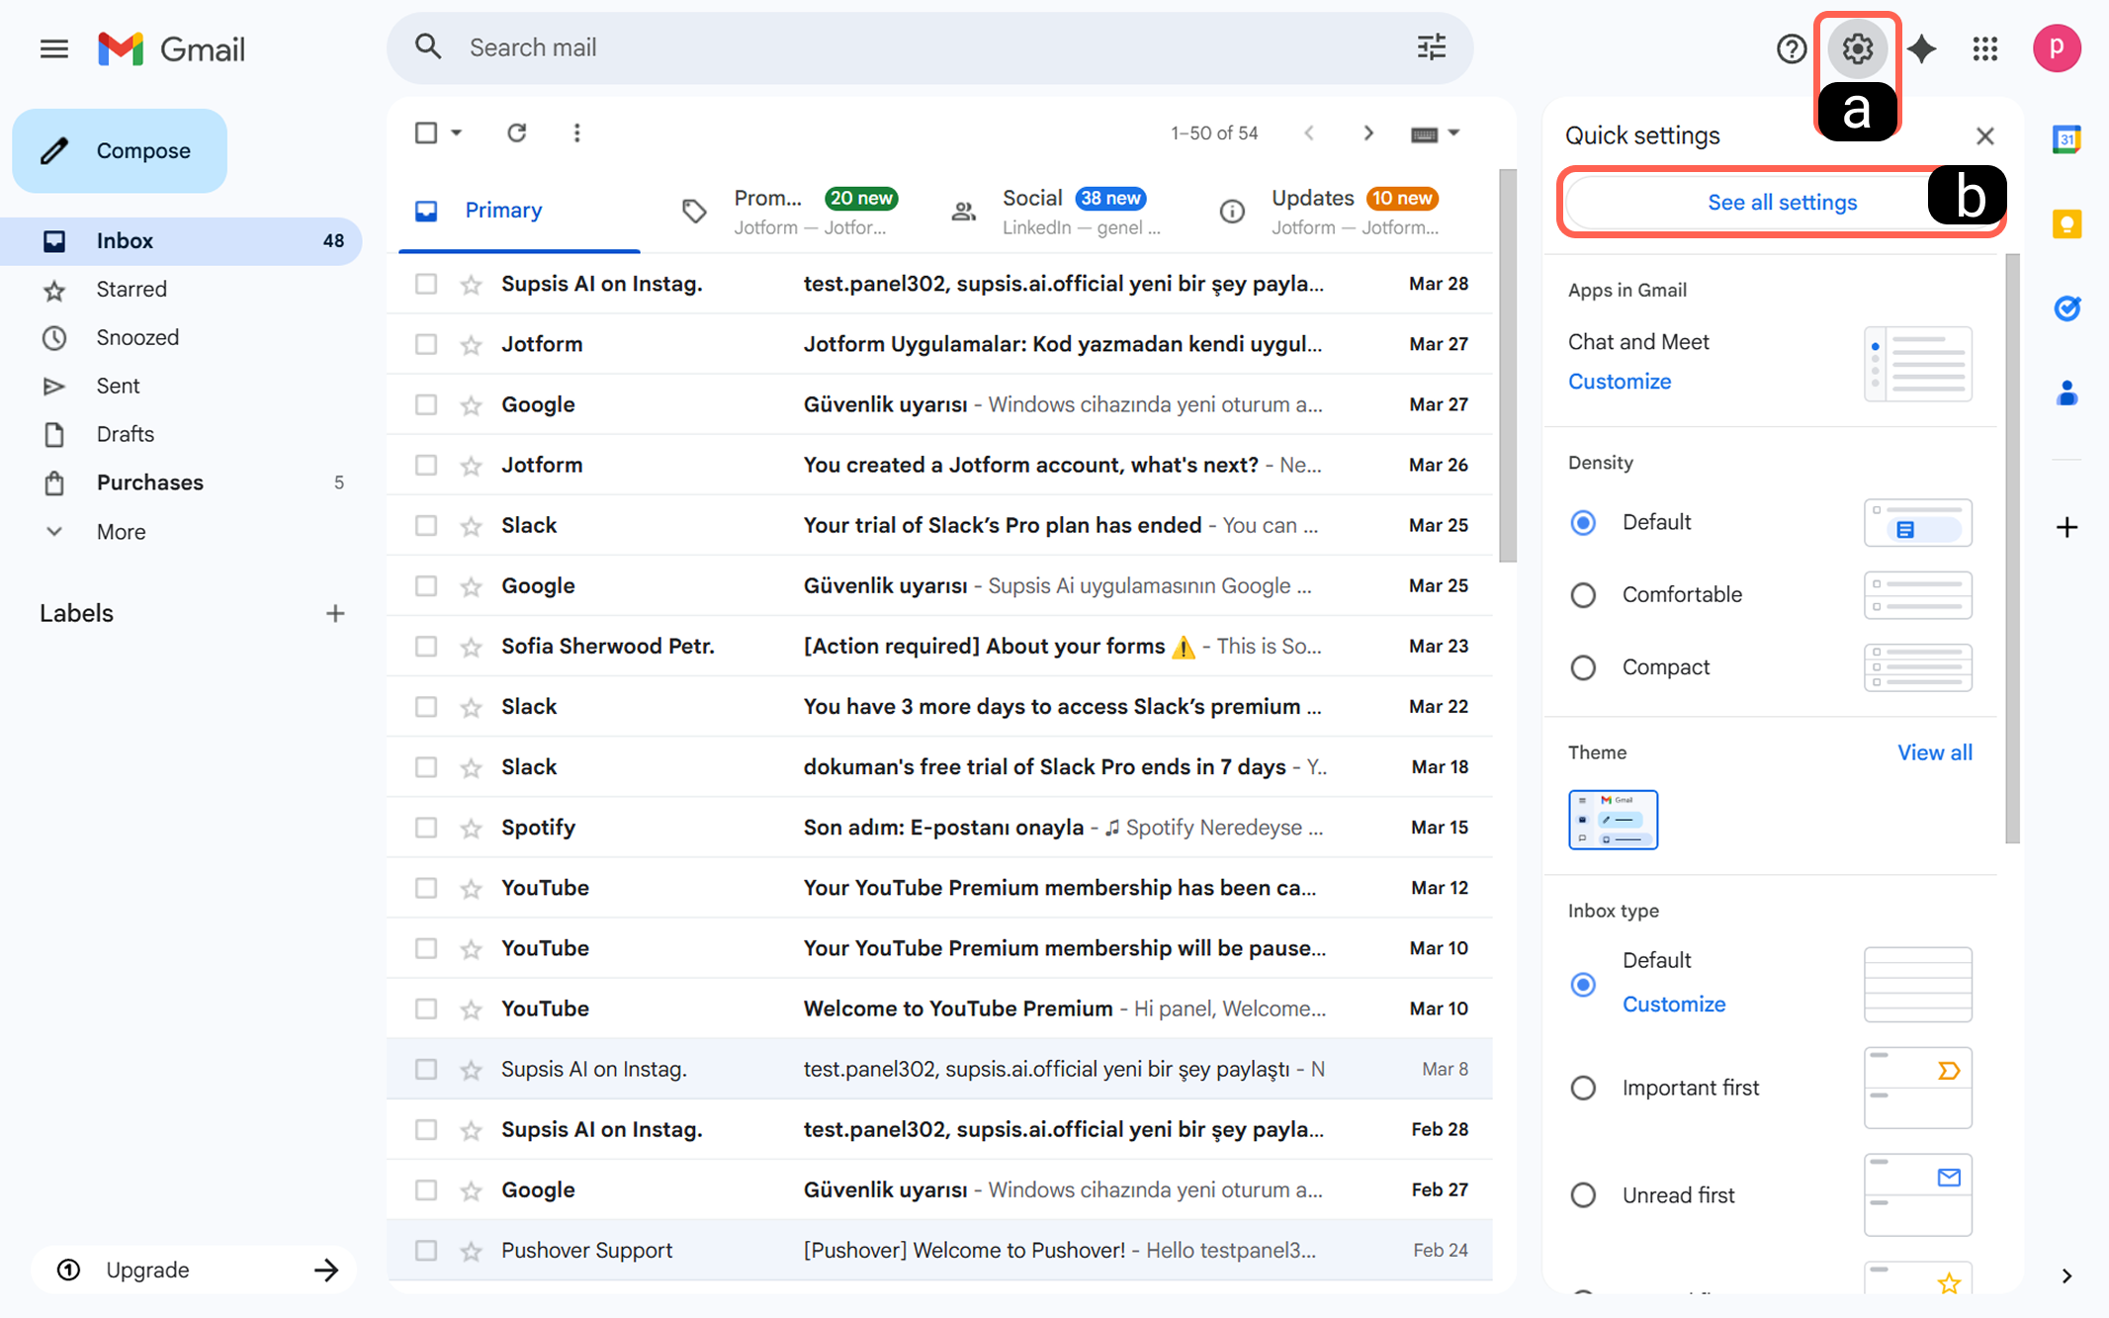
Task: Open the Gemini sparkle icon
Action: [x=1921, y=48]
